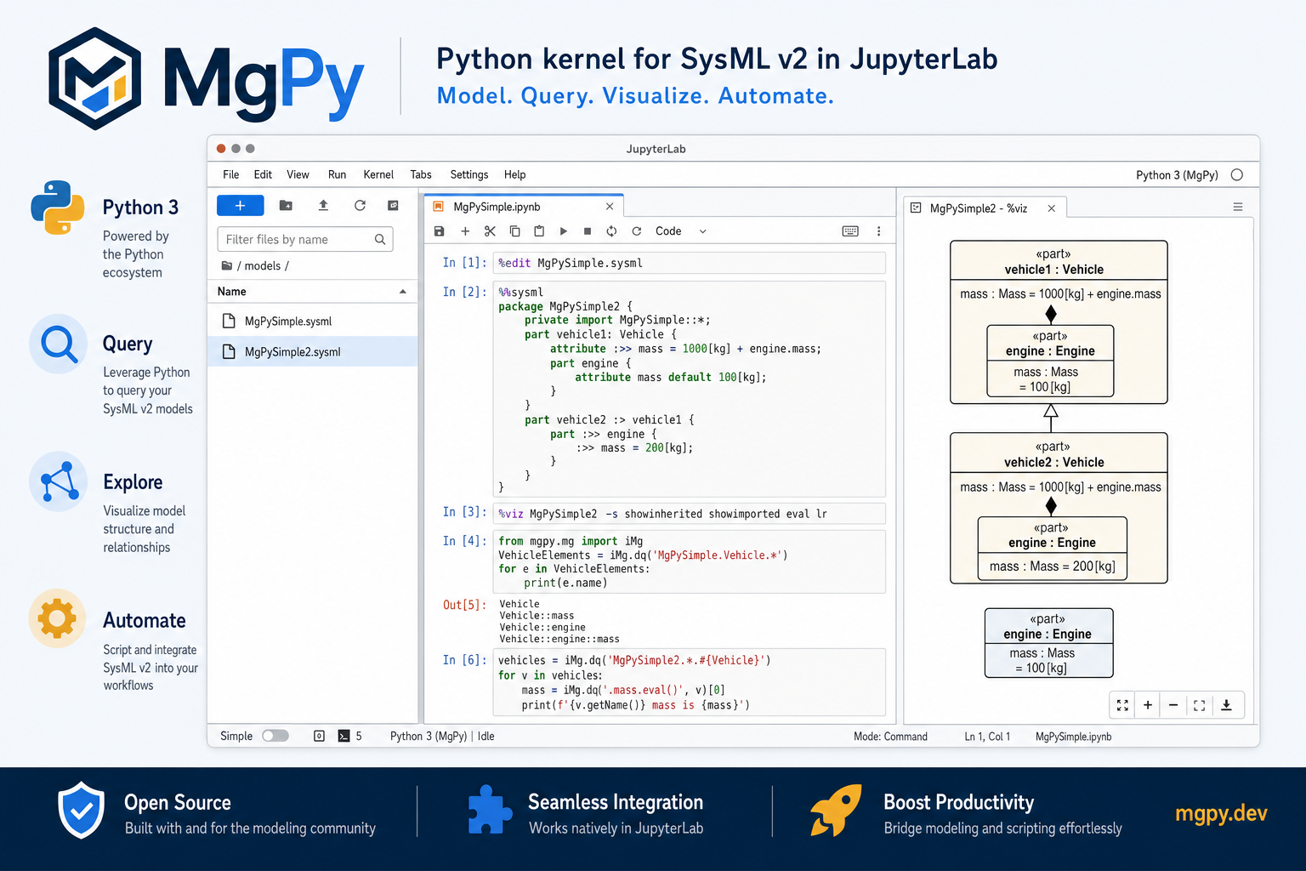Copy the selected cell
Image resolution: width=1306 pixels, height=871 pixels.
pyautogui.click(x=514, y=231)
